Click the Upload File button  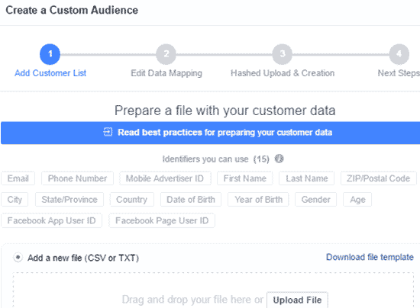(x=297, y=300)
